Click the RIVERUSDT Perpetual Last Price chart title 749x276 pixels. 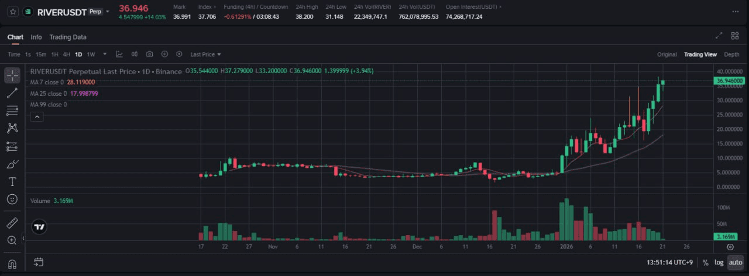(106, 71)
